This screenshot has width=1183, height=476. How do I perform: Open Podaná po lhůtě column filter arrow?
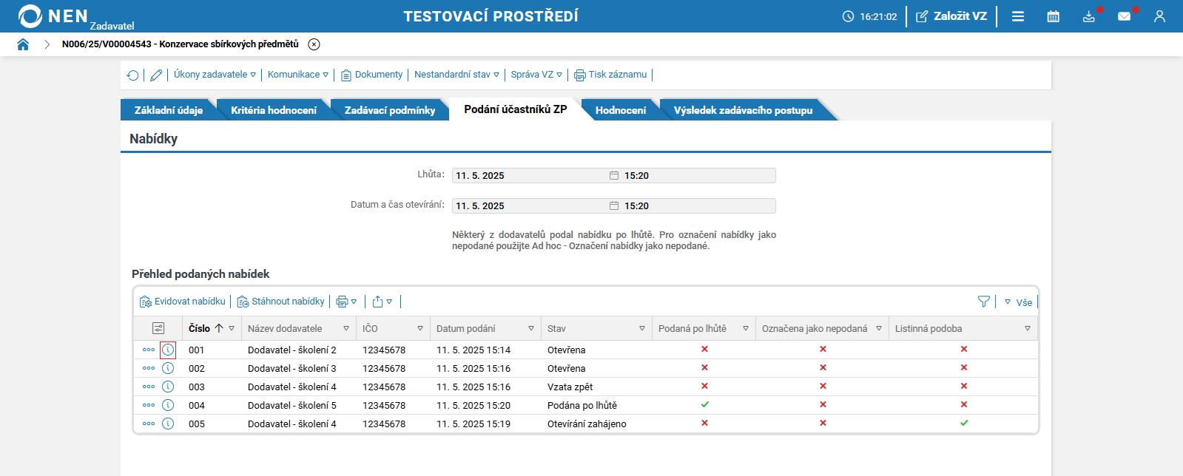click(x=746, y=328)
